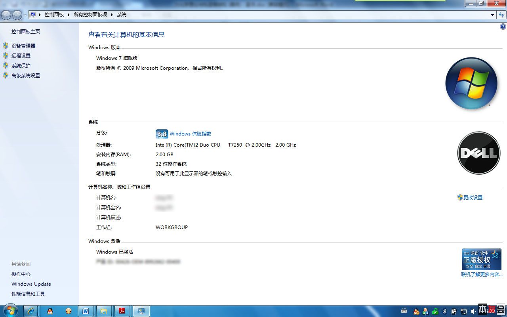The height and width of the screenshot is (317, 507).
Task: Open Adobe Reader from the taskbar
Action: [122, 311]
